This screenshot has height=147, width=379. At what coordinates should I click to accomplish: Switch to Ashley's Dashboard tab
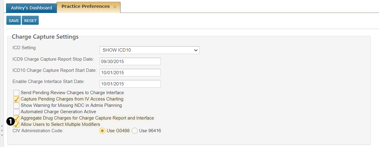tap(31, 8)
